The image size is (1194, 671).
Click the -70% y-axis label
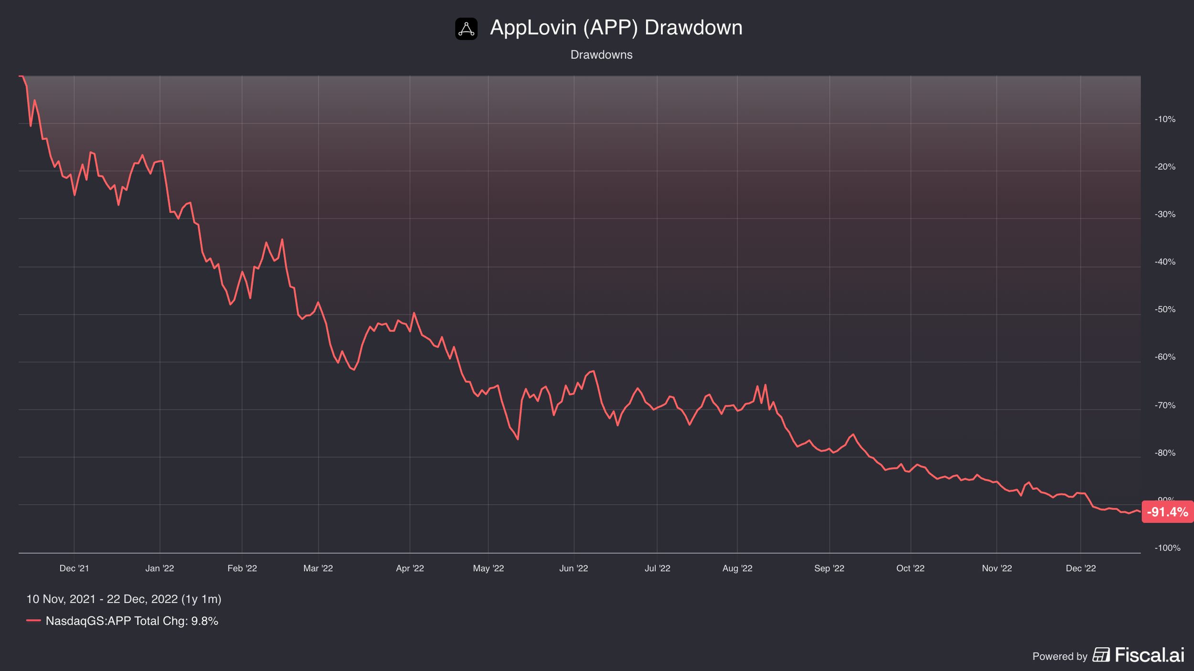click(x=1165, y=405)
